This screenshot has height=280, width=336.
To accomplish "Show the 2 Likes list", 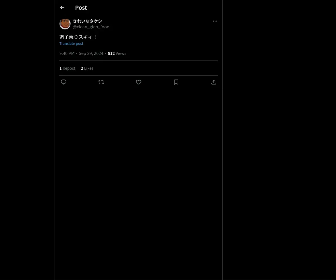I will coord(87,68).
